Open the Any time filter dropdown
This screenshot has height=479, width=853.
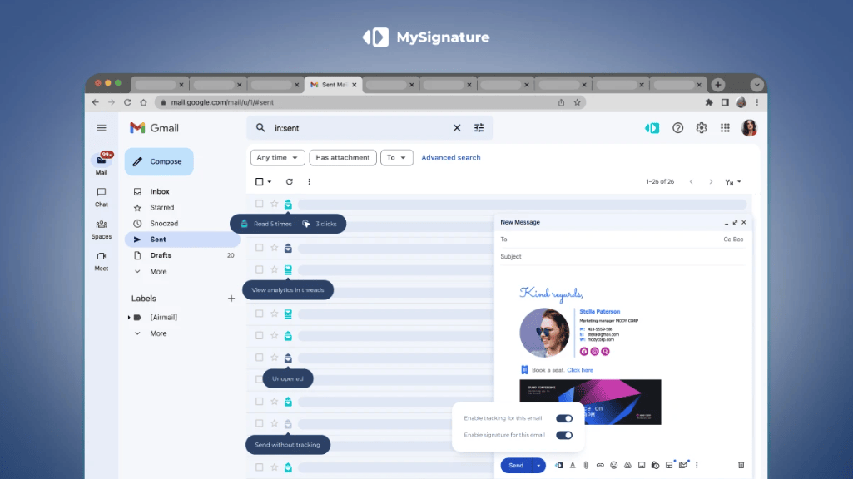pos(277,157)
